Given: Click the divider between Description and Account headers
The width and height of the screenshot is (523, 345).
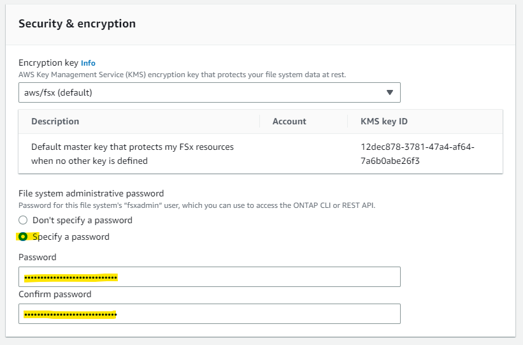Looking at the screenshot, I should point(260,121).
